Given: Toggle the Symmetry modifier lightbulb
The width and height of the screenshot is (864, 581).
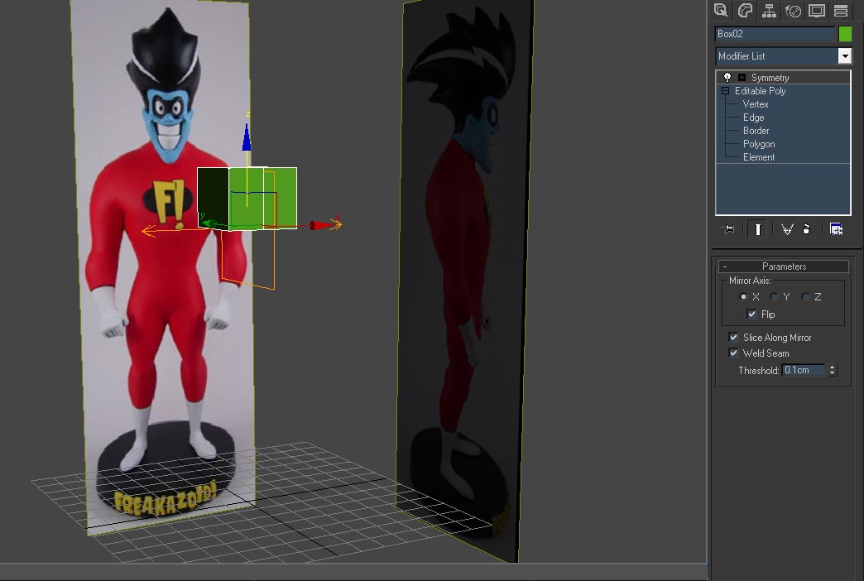Looking at the screenshot, I should (x=727, y=77).
